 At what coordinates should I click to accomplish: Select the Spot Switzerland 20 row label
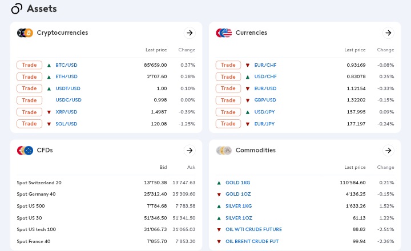tap(39, 183)
